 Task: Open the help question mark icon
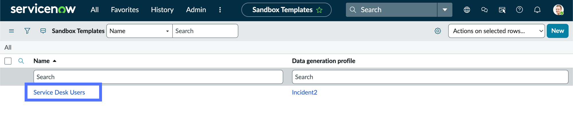tap(519, 10)
